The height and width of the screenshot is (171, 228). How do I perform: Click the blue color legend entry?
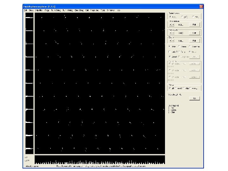[172, 112]
